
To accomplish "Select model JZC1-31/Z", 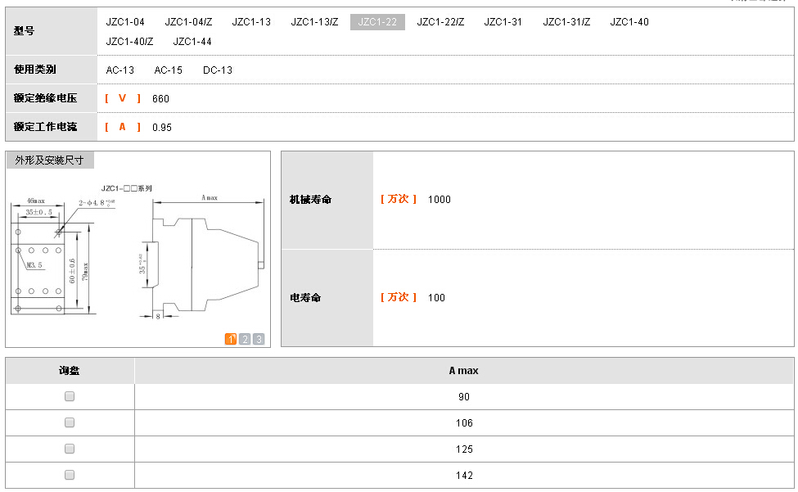I will 566,22.
